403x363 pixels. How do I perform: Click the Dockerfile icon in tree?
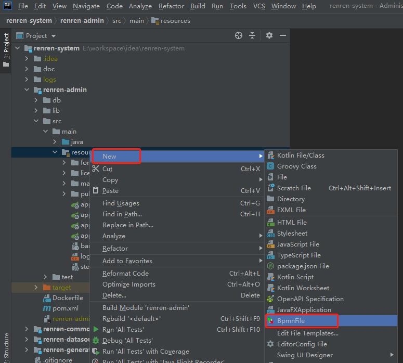click(47, 298)
